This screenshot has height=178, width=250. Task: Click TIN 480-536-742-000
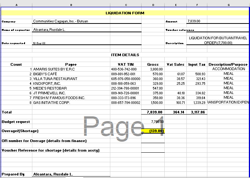point(126,69)
